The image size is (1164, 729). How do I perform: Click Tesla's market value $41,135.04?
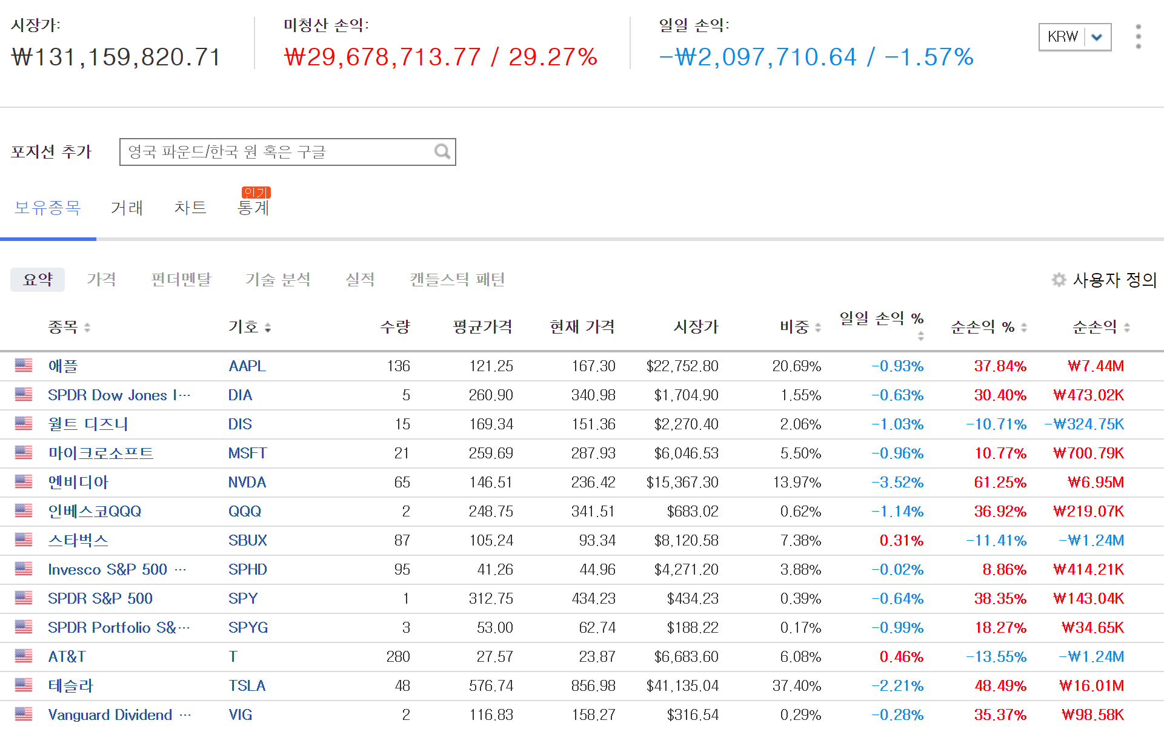[x=682, y=685]
